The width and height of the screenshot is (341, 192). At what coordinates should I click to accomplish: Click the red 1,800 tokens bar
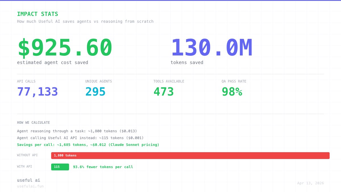pyautogui.click(x=190, y=156)
